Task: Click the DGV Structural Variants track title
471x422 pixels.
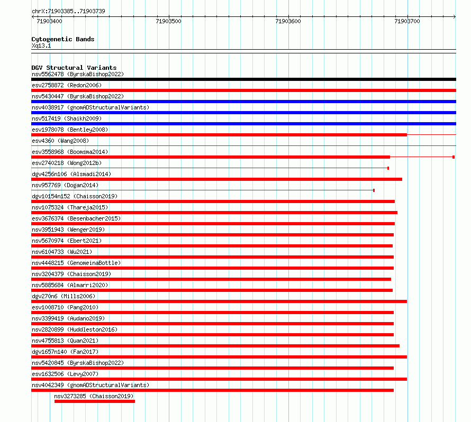Action: (x=74, y=68)
